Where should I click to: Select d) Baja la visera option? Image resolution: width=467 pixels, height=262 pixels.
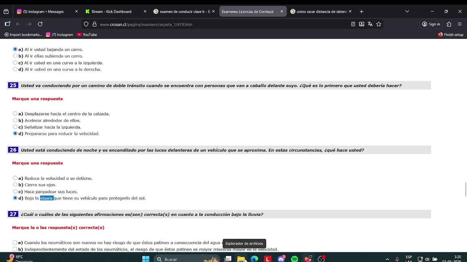point(15,198)
